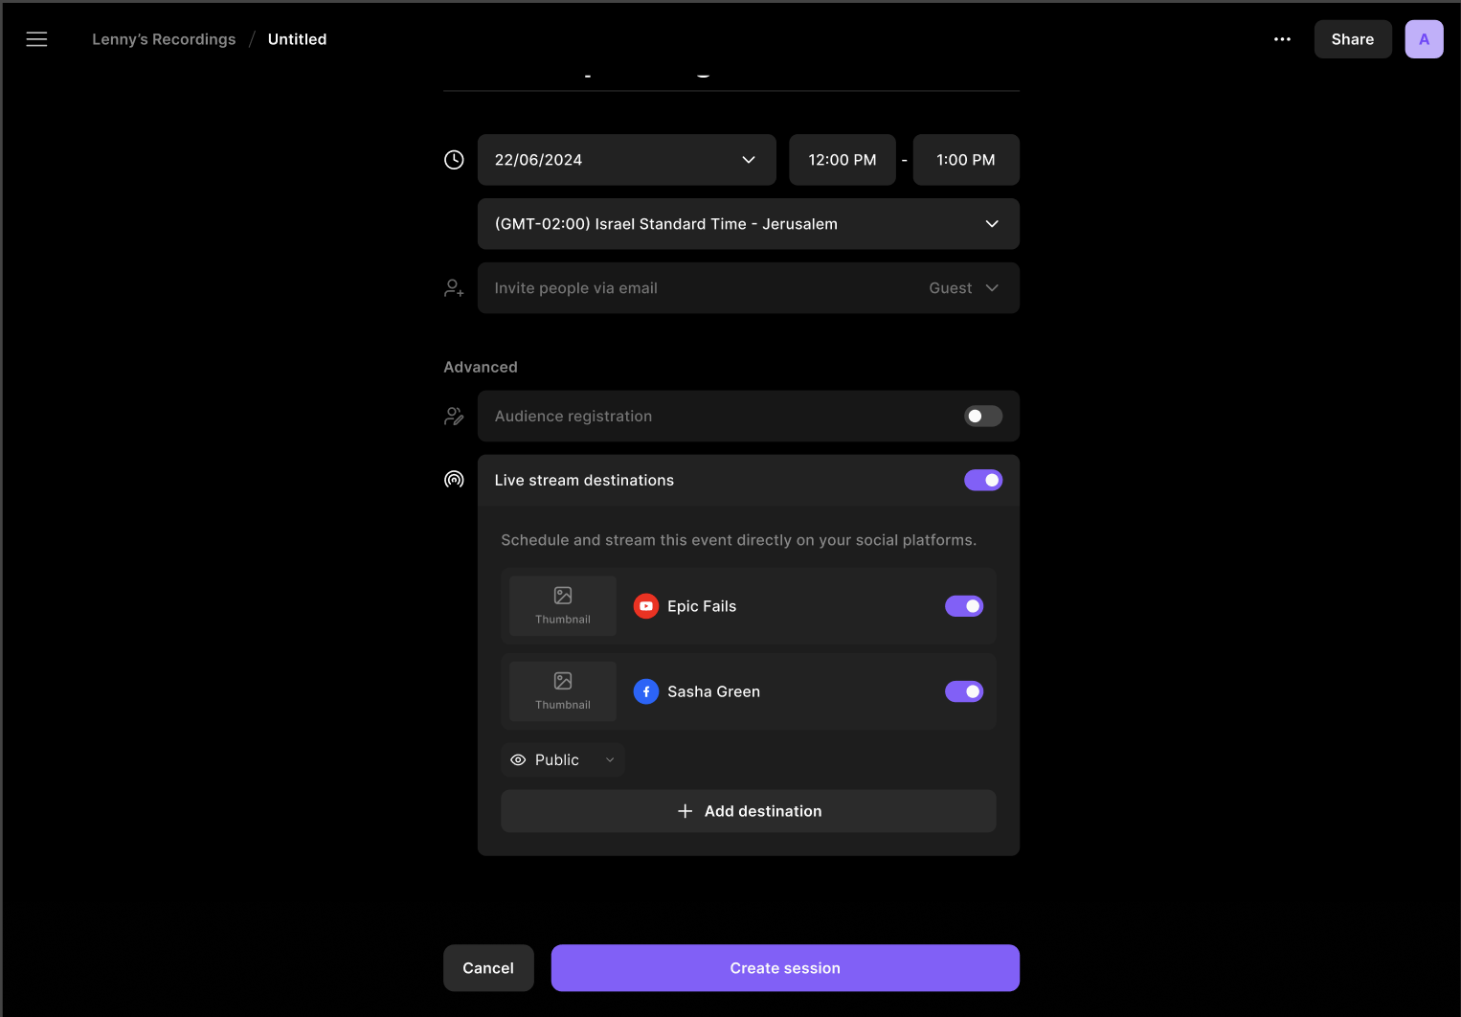Screen dimensions: 1461x1017
Task: Click the three-dots more options icon
Action: click(x=1282, y=39)
